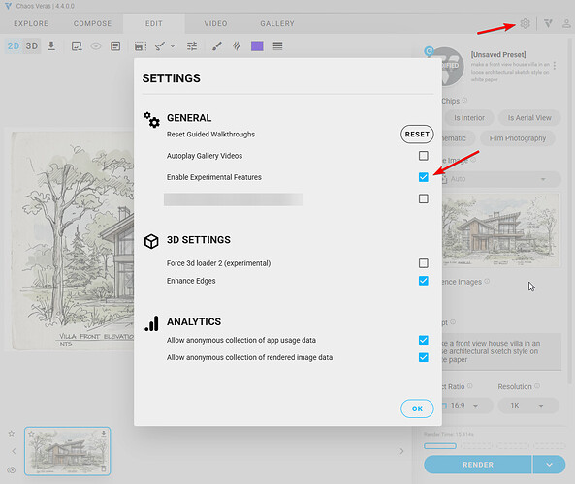Viewport: 575px width, 484px height.
Task: Open the purple color swatch
Action: click(257, 46)
